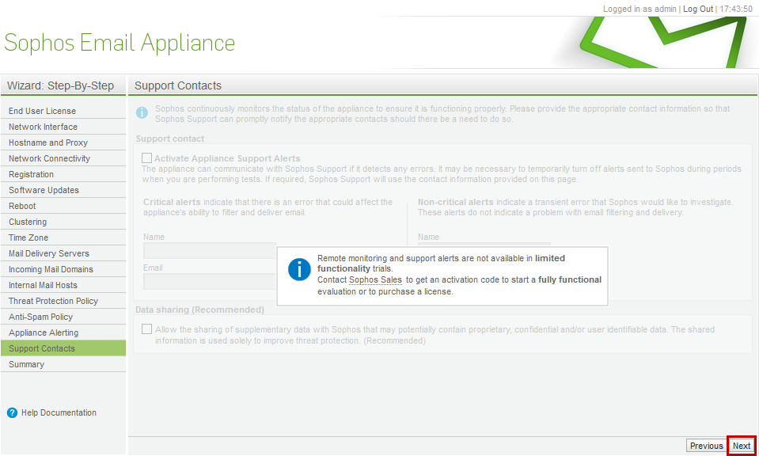Viewport: 759px width, 456px height.
Task: Click the 'Support contact' section label
Action: tap(170, 139)
